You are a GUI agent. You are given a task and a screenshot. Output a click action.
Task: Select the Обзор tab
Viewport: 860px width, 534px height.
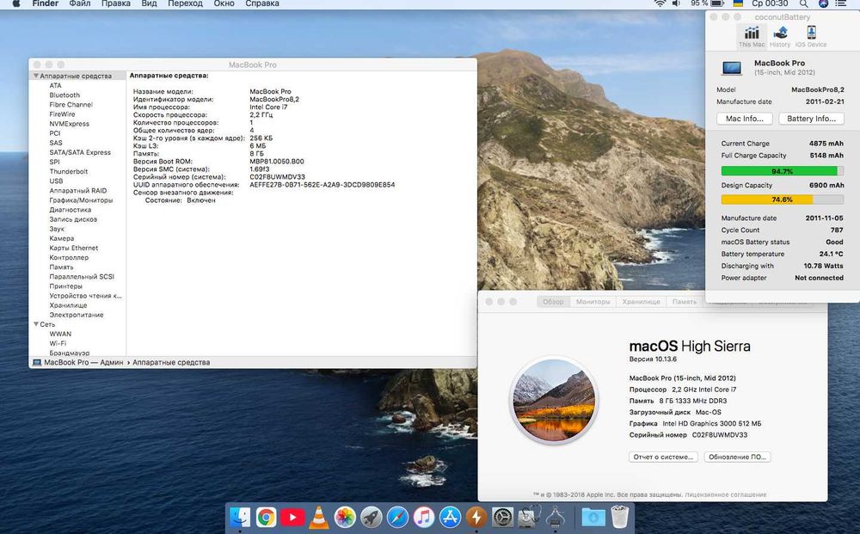553,302
